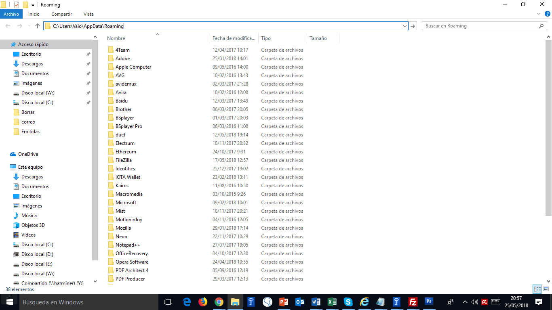This screenshot has width=552, height=310.
Task: Click the magnifier icon in Buscar en Roaming
Action: 541,26
